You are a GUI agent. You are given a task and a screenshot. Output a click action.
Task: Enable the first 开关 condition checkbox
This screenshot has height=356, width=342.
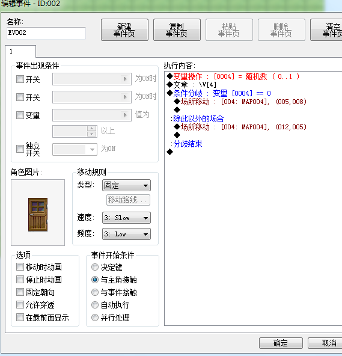[x=20, y=79]
